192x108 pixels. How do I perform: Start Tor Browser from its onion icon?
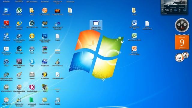click(x=57, y=62)
